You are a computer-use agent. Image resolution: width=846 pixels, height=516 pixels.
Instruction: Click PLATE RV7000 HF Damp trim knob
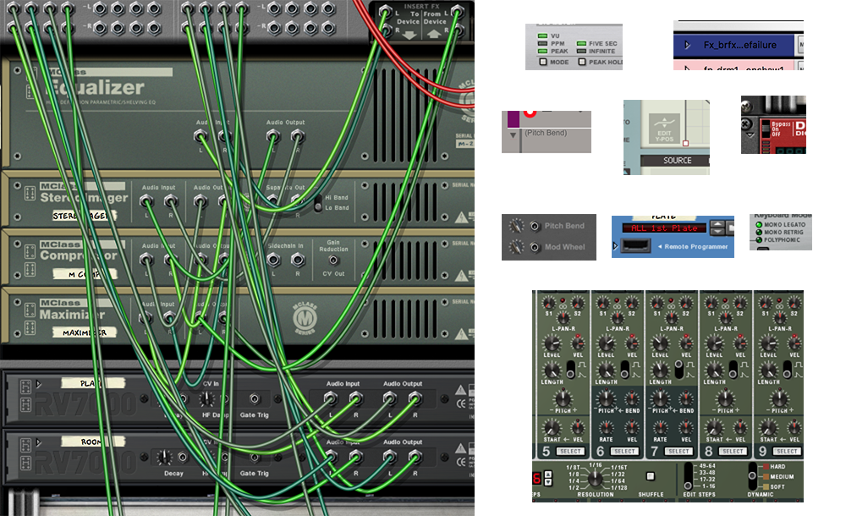(207, 399)
